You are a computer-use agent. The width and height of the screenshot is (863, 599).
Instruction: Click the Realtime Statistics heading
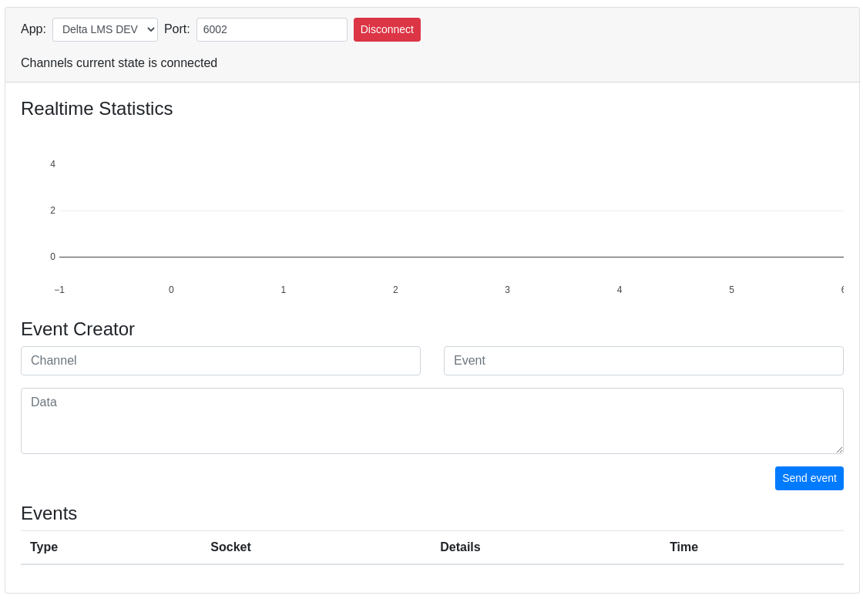tap(96, 109)
